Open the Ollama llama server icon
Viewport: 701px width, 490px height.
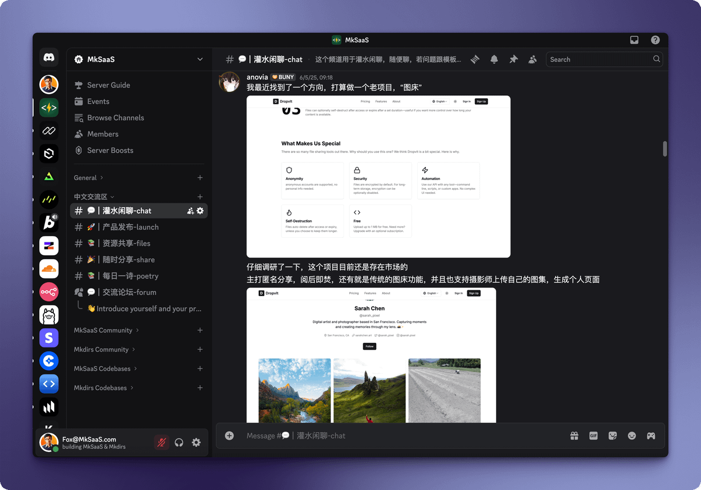(x=49, y=315)
